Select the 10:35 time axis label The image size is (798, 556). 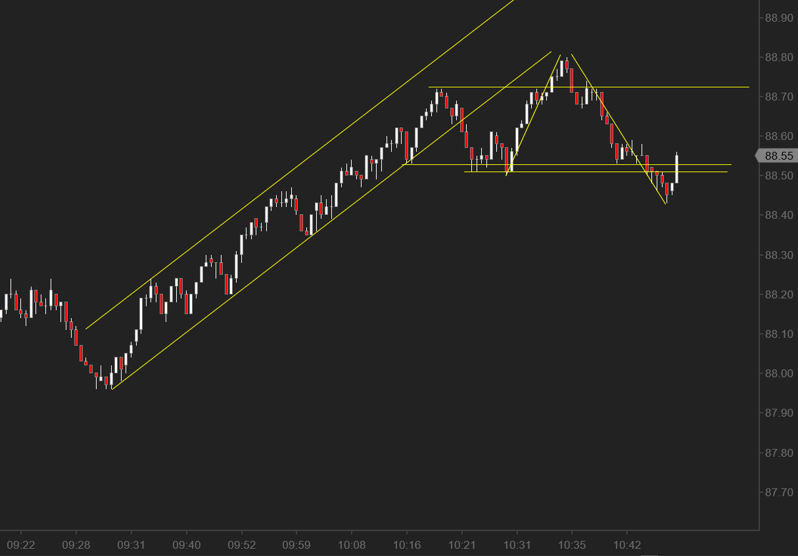point(571,545)
